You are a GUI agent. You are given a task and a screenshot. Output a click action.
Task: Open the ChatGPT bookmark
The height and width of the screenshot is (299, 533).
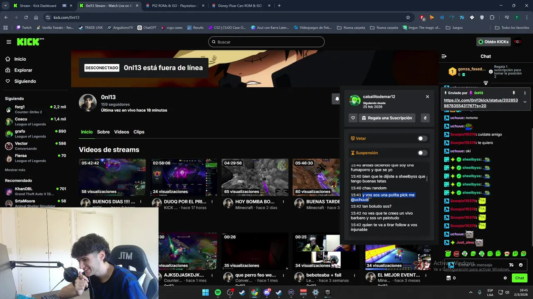click(x=147, y=28)
